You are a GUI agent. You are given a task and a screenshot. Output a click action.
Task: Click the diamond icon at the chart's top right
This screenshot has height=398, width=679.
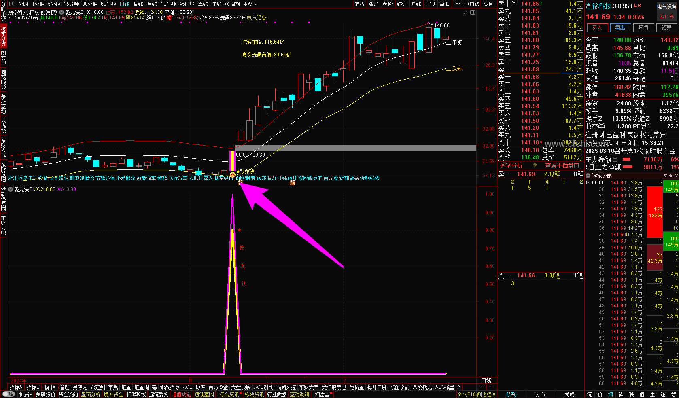pyautogui.click(x=465, y=12)
